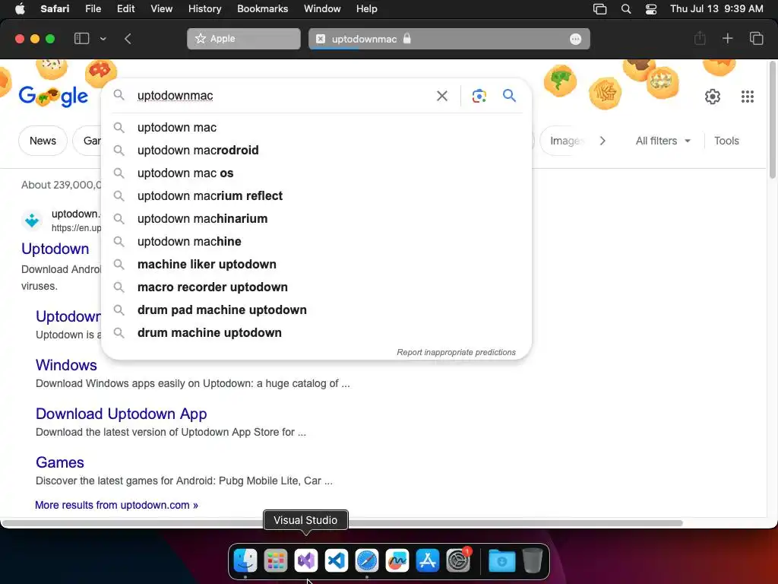The width and height of the screenshot is (778, 584).
Task: Click More results from uptodown.com
Action: 116,505
